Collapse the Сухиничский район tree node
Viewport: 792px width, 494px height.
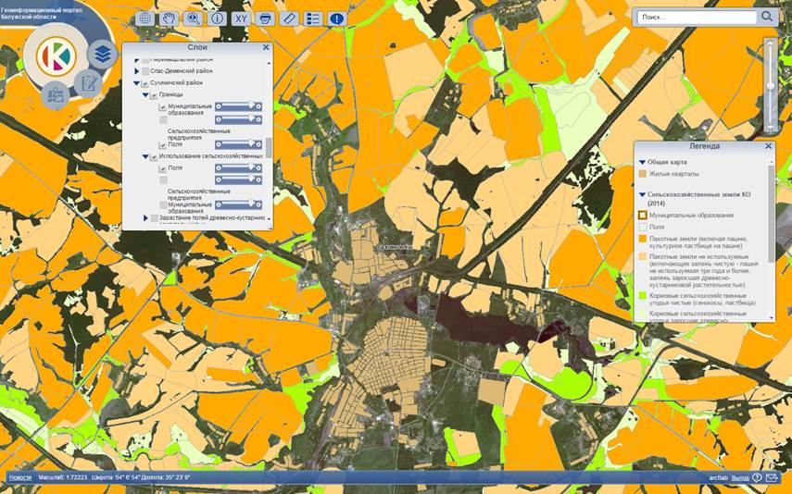point(136,83)
